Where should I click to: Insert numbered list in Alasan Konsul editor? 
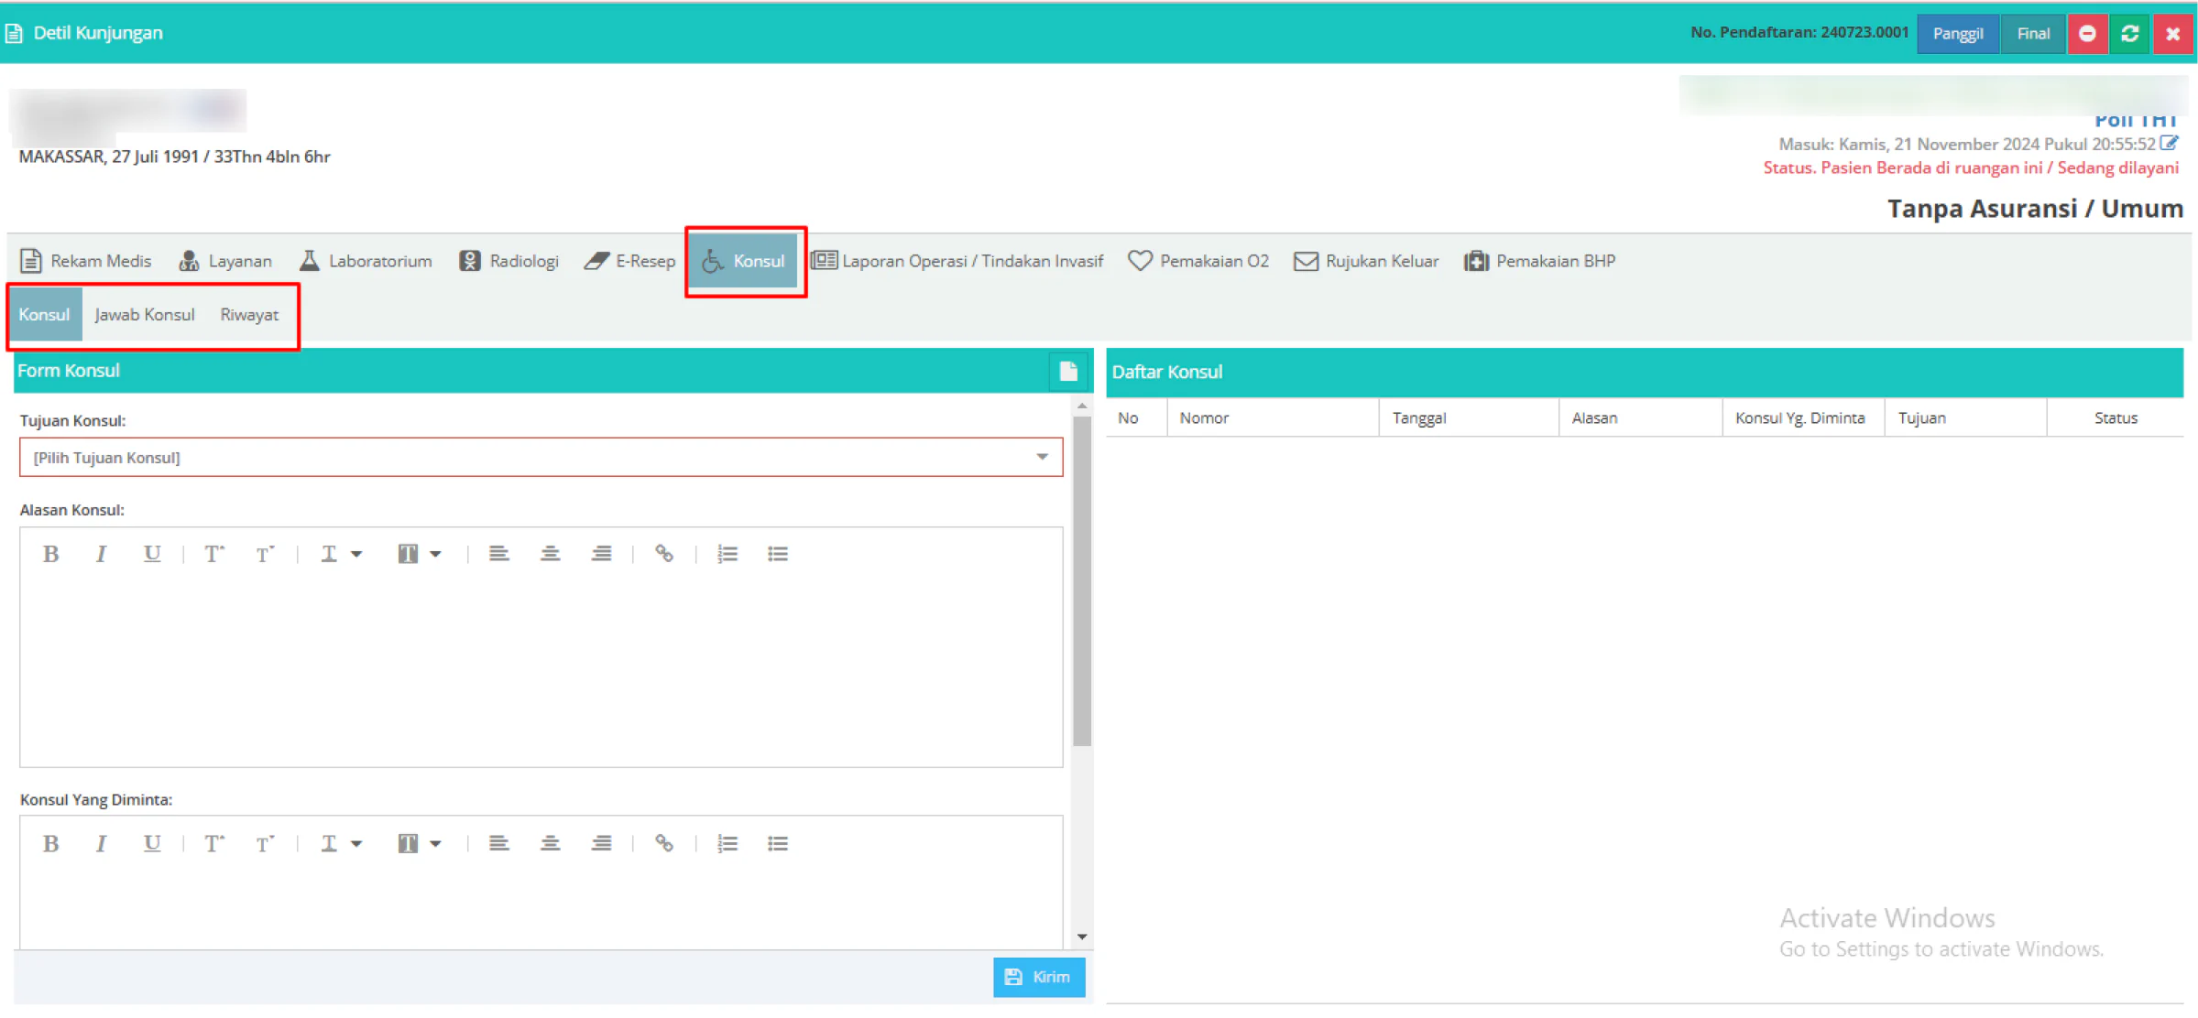(727, 554)
